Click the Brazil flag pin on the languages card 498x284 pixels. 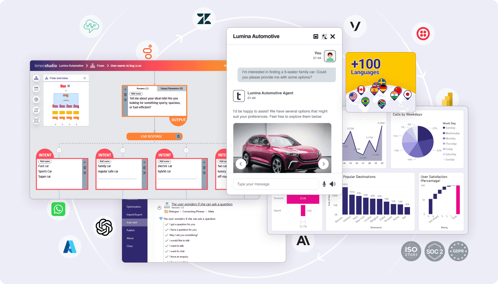[x=365, y=101]
